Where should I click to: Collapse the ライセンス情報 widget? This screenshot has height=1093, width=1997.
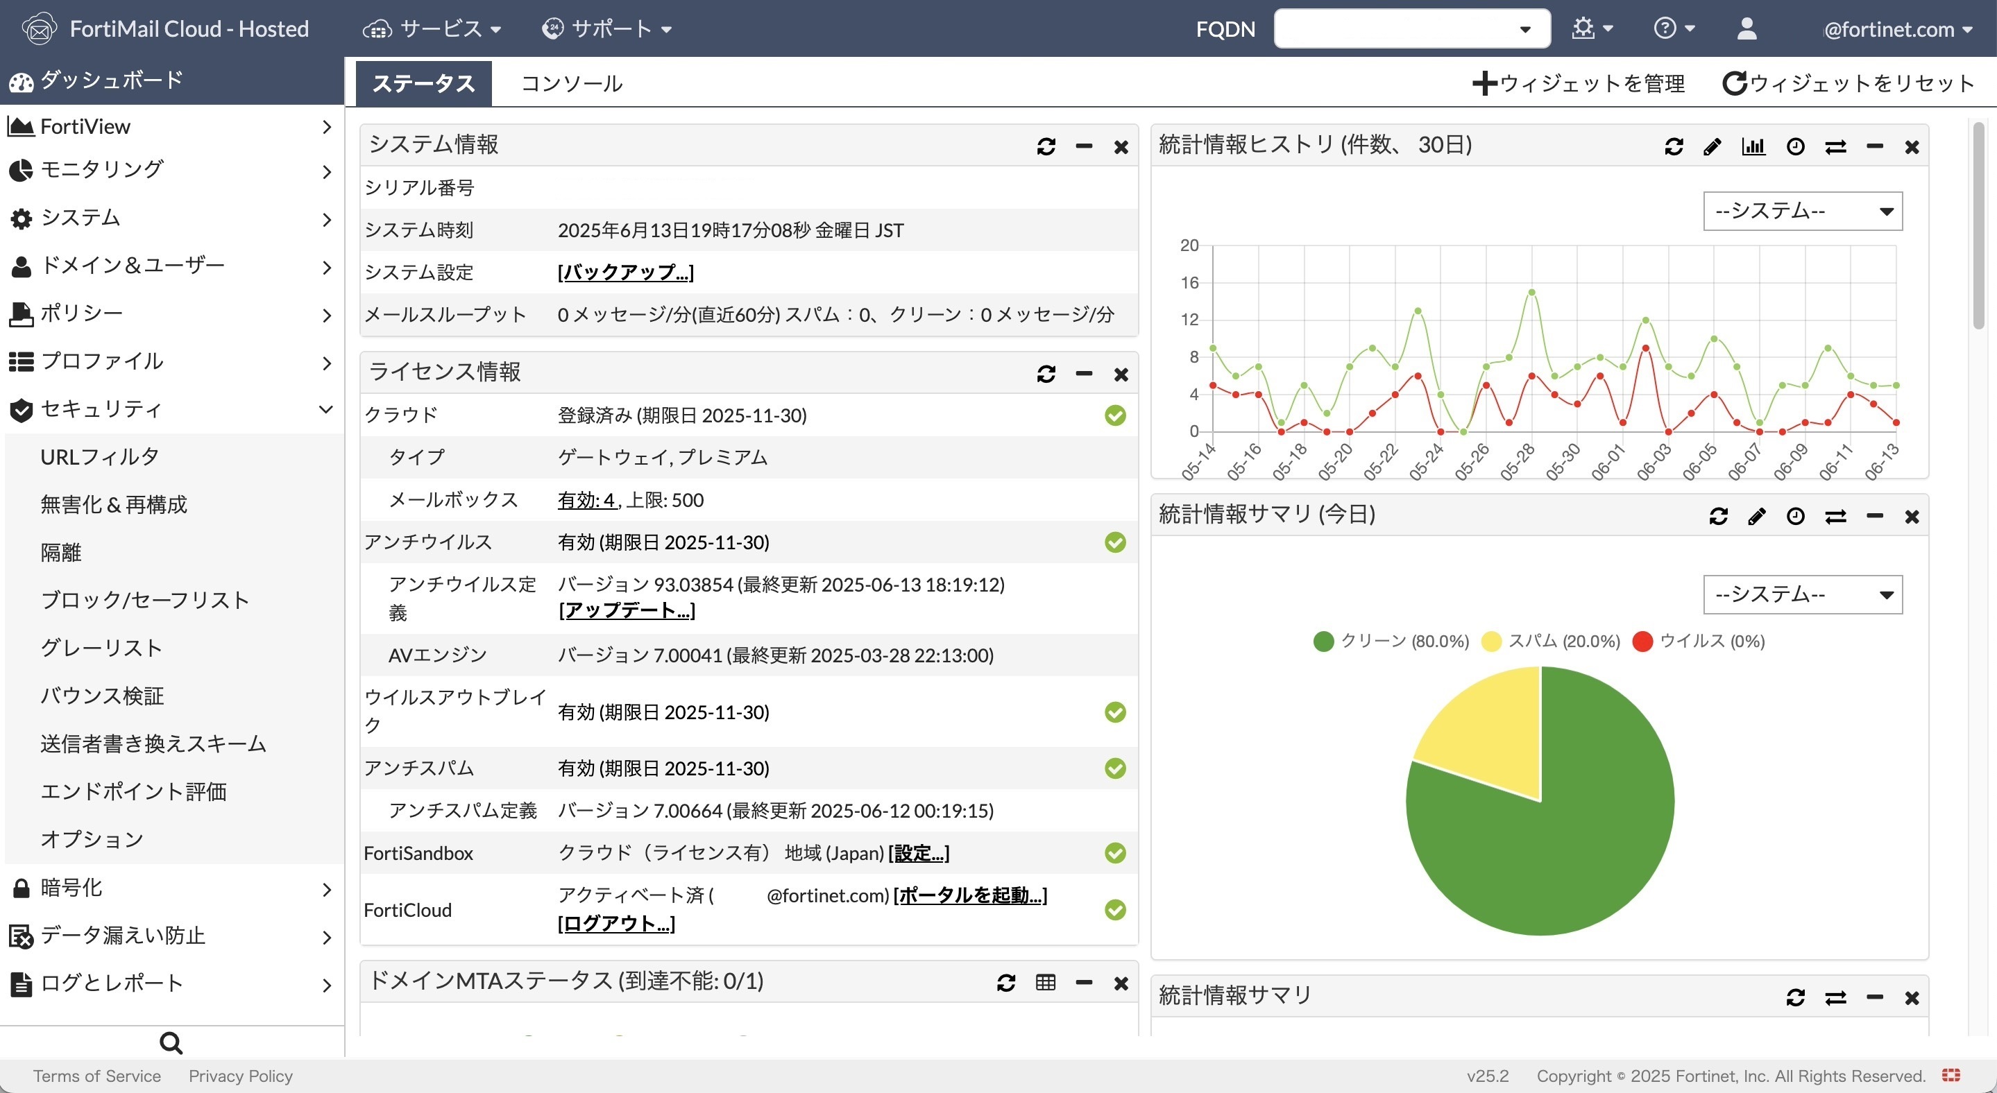(x=1083, y=374)
